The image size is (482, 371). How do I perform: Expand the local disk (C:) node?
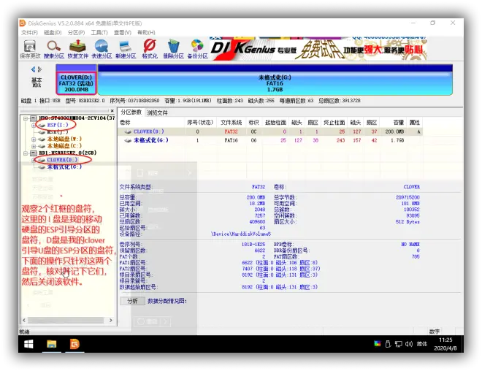click(33, 146)
